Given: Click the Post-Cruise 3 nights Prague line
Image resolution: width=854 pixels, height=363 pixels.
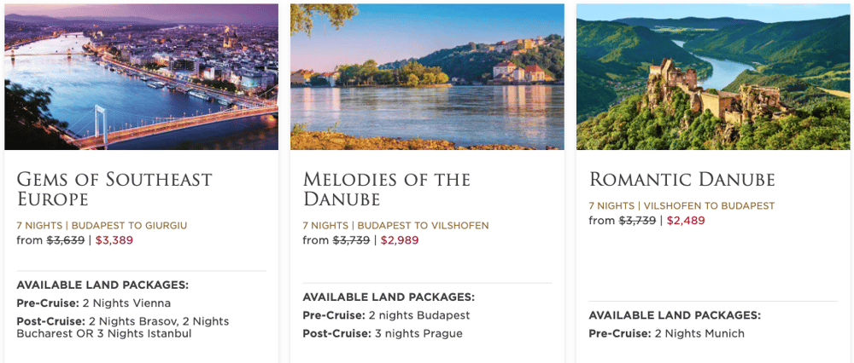Looking at the screenshot, I should click(383, 334).
